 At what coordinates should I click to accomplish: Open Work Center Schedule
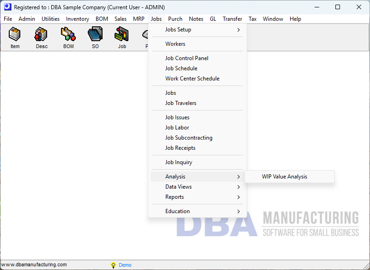198,79
